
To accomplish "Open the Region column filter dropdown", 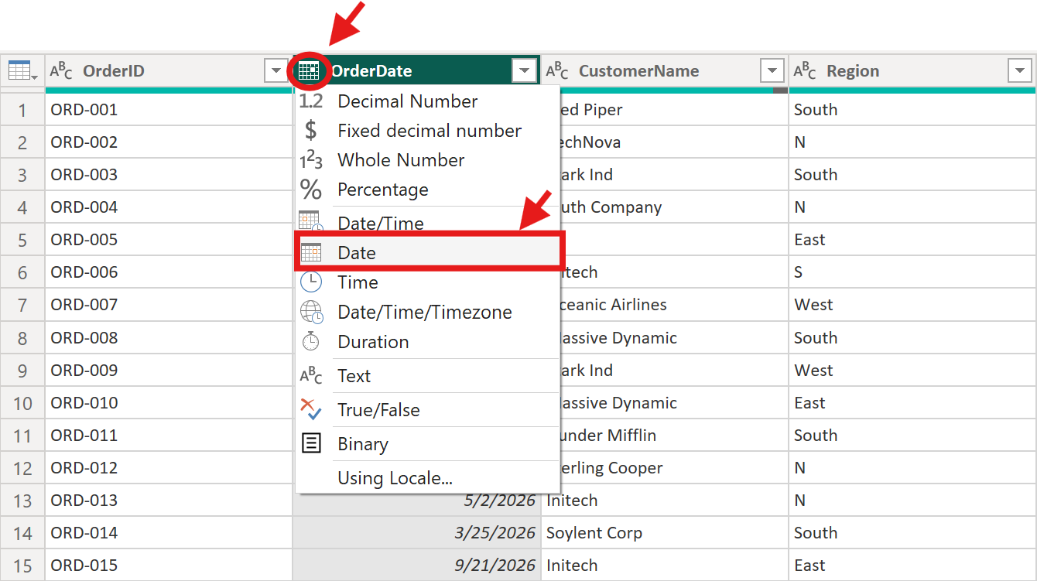I will click(x=1019, y=71).
